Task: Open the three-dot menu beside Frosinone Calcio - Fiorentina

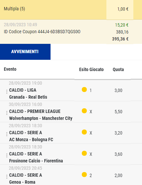Action: 7,155
